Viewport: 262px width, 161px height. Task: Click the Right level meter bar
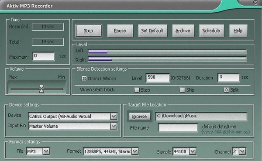(167, 59)
